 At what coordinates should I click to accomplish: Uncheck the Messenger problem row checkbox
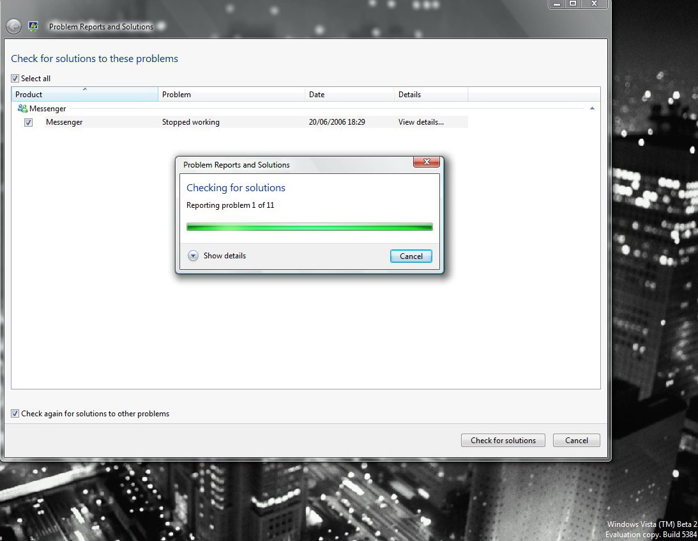click(x=29, y=122)
